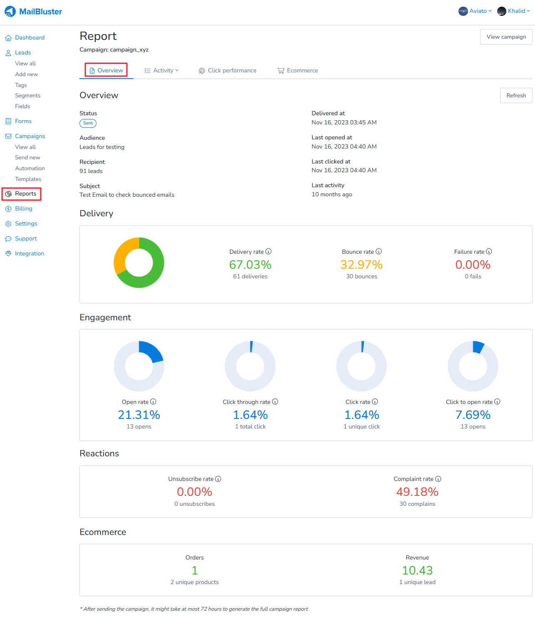Click the Dashboard home icon
Screen dimensions: 535x619
click(8, 38)
